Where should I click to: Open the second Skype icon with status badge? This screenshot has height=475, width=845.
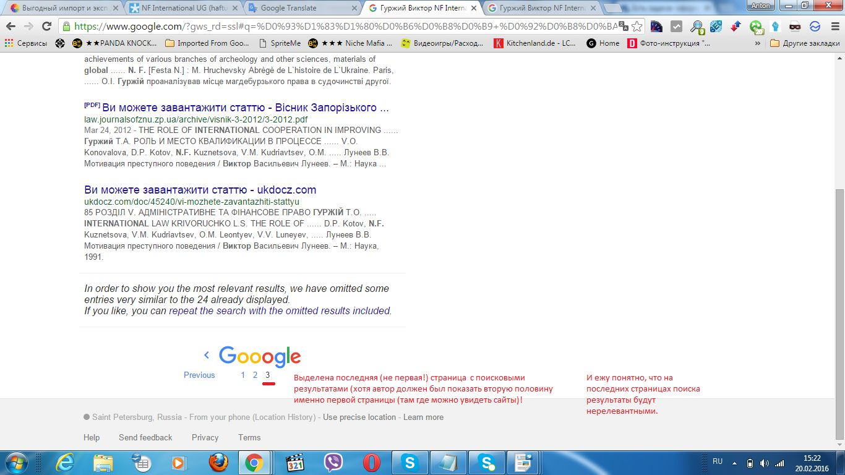(x=486, y=462)
